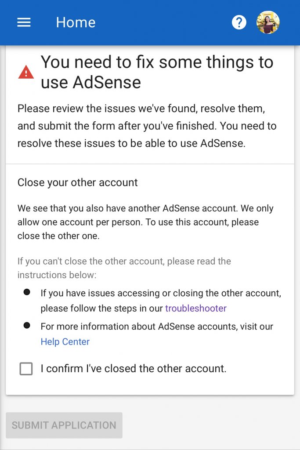Click the "Close your other account" heading
This screenshot has height=450, width=300.
[x=77, y=182]
